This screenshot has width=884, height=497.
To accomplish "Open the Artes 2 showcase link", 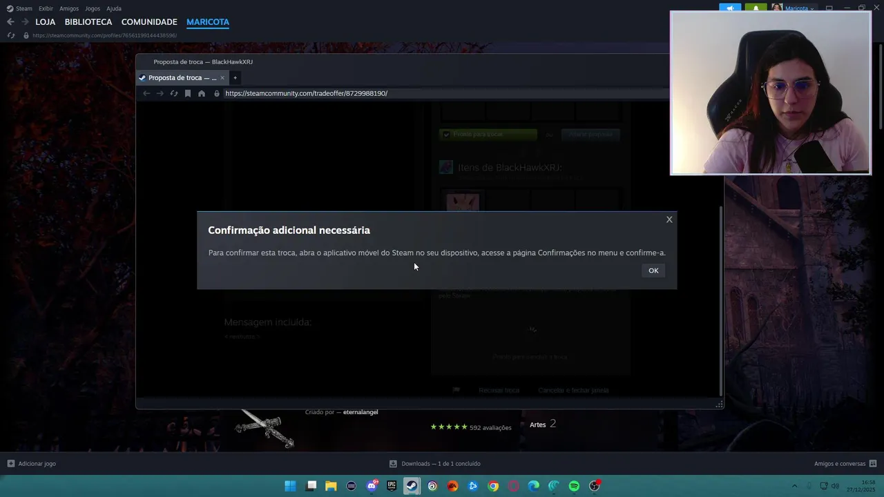I will tap(543, 424).
